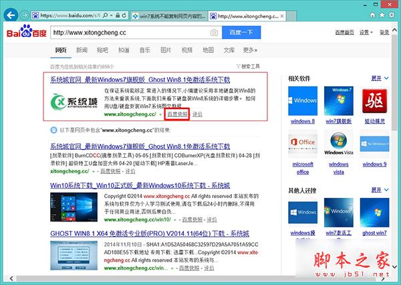
Task: Go back with the browser back arrow
Action: click(x=11, y=15)
